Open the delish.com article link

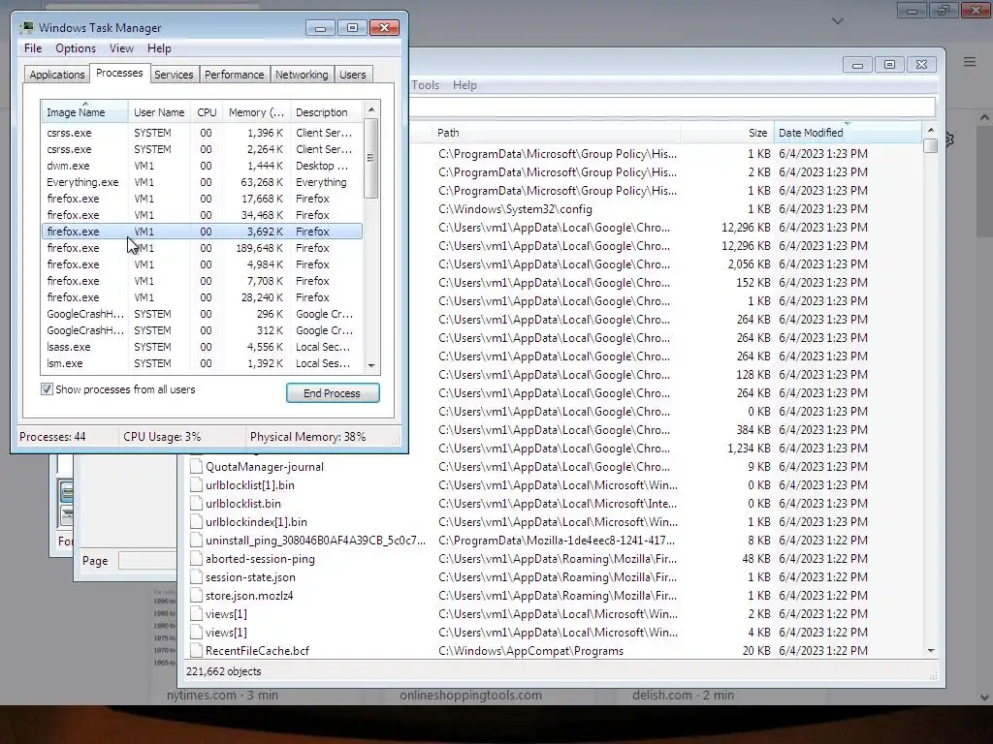(x=683, y=695)
